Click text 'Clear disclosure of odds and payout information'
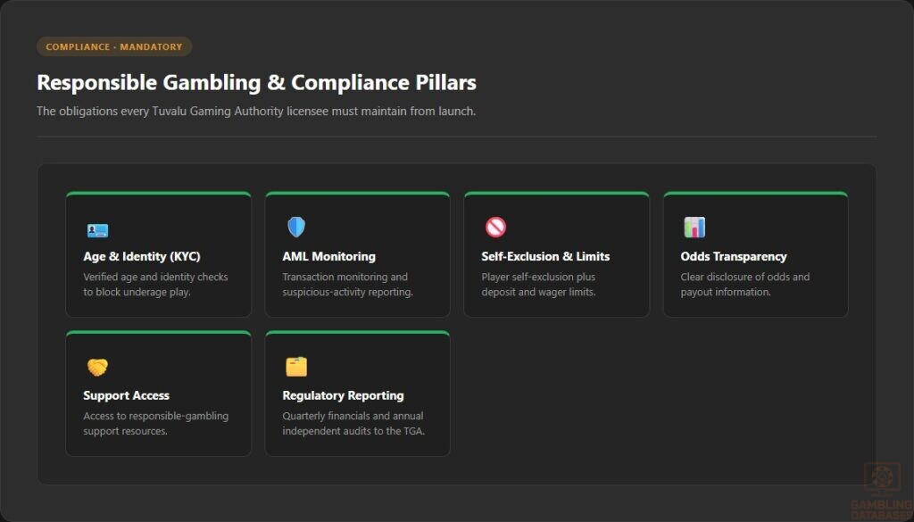 (x=745, y=285)
